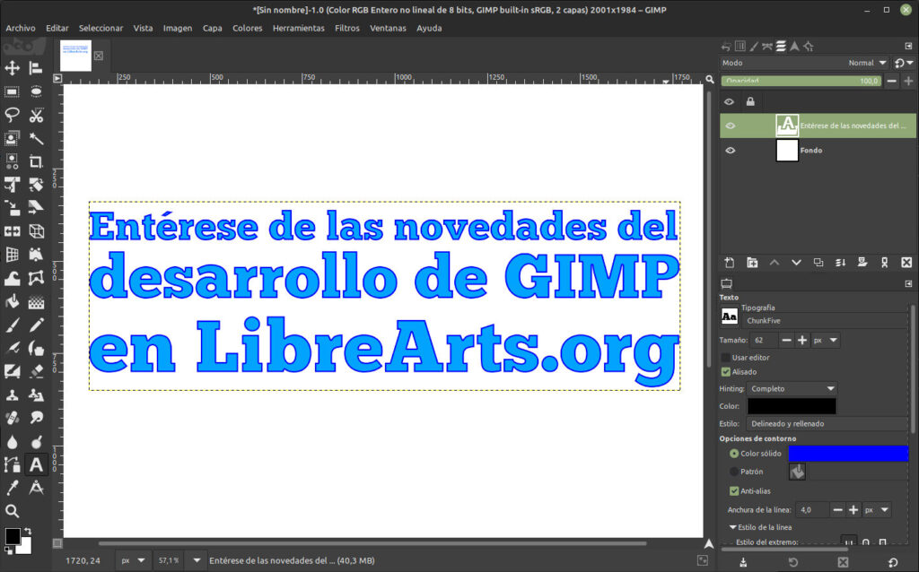
Task: Open the layers dock configuration menu
Action: [908, 46]
